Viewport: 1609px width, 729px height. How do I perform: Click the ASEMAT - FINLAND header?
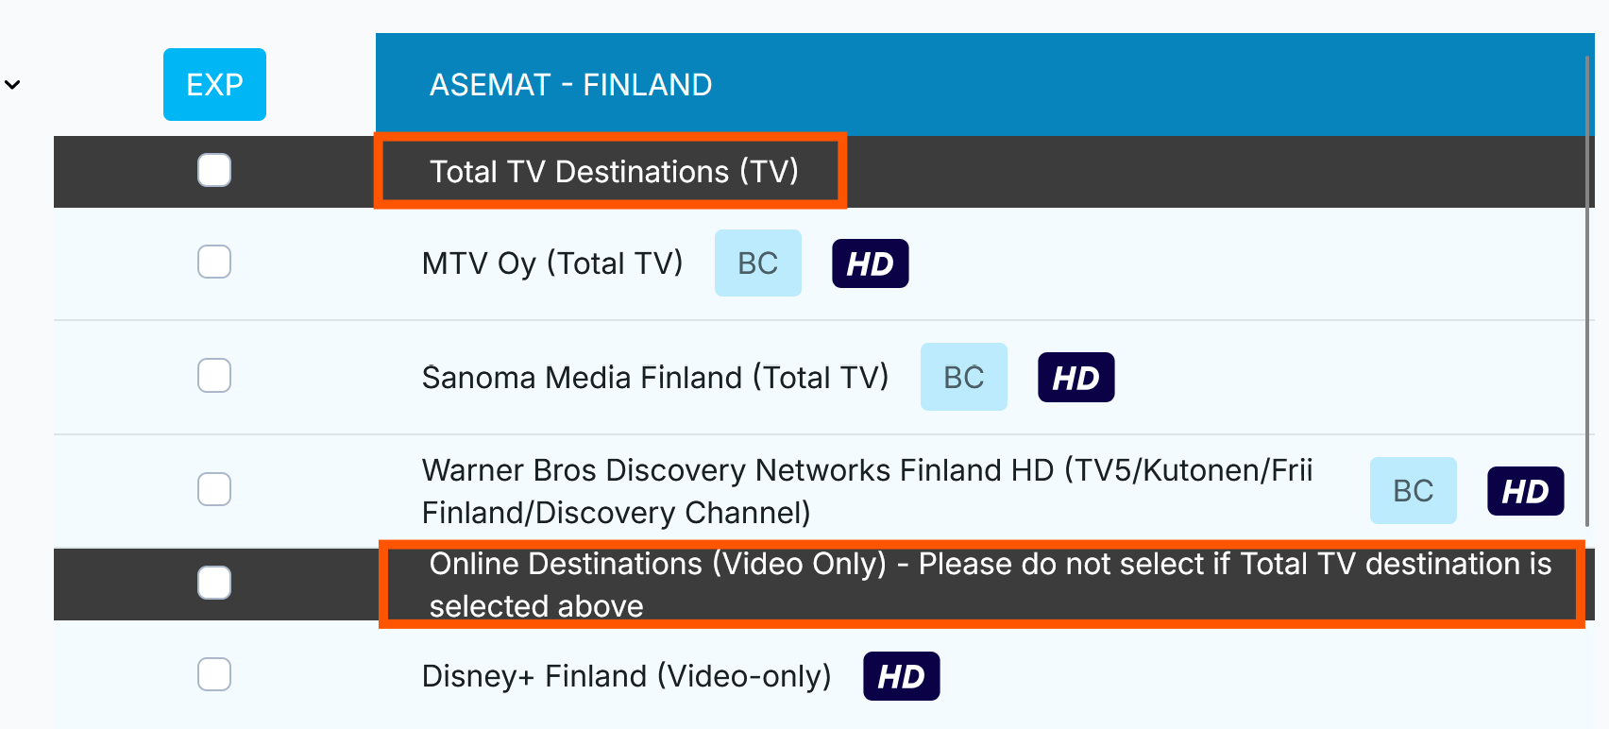pos(570,85)
